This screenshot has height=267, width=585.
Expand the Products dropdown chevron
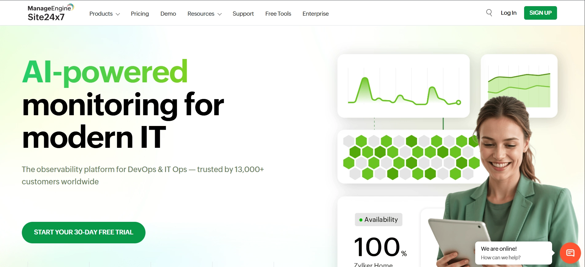click(118, 14)
